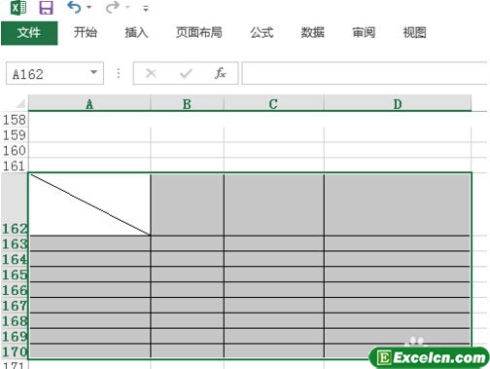Switch to the 插入 ribbon tab
This screenshot has height=369, width=490.
pos(136,32)
